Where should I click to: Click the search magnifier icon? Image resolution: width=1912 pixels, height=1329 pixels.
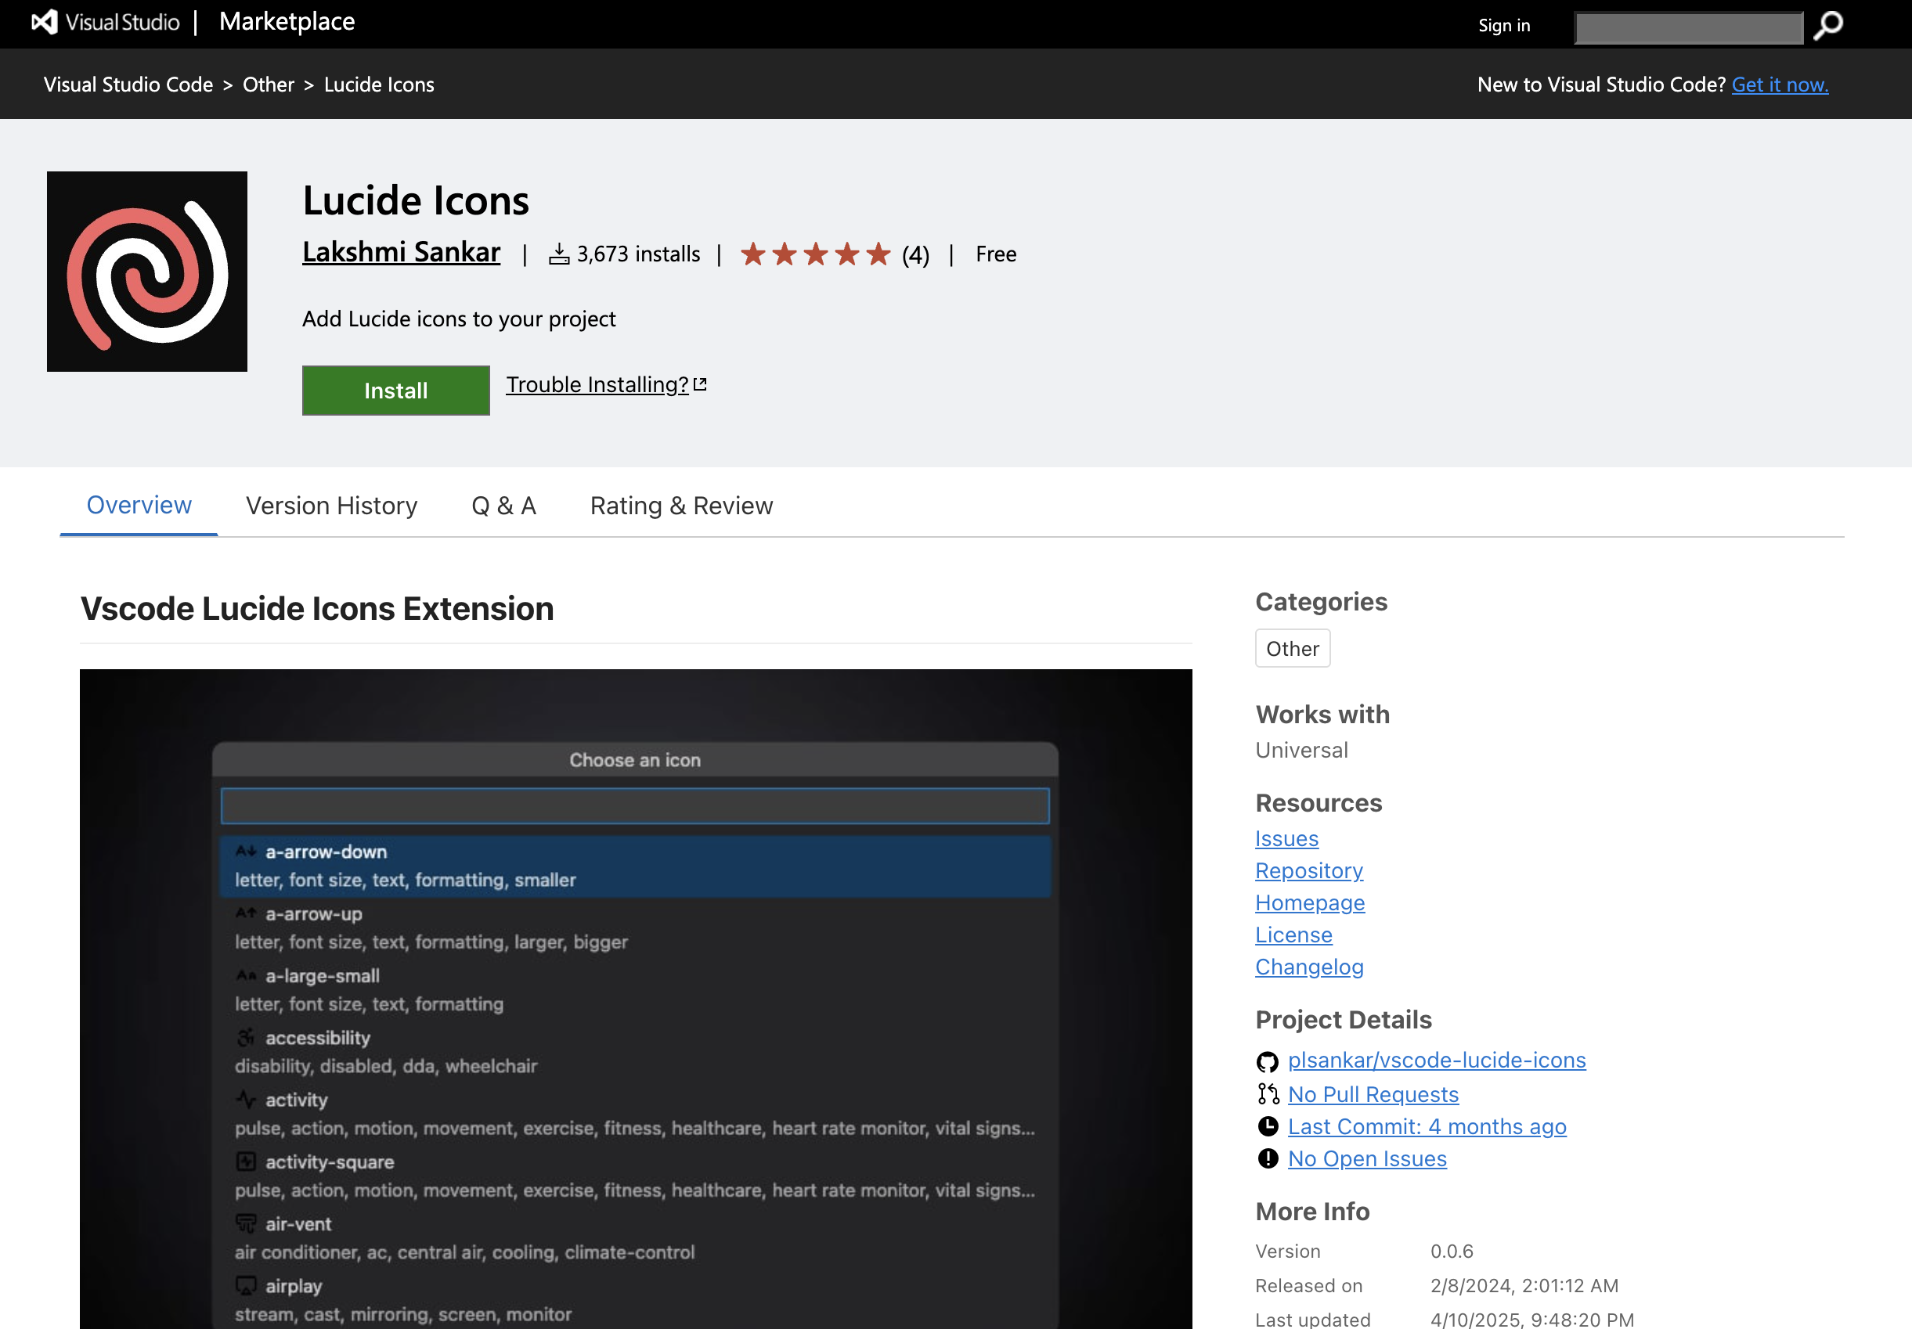click(1828, 26)
